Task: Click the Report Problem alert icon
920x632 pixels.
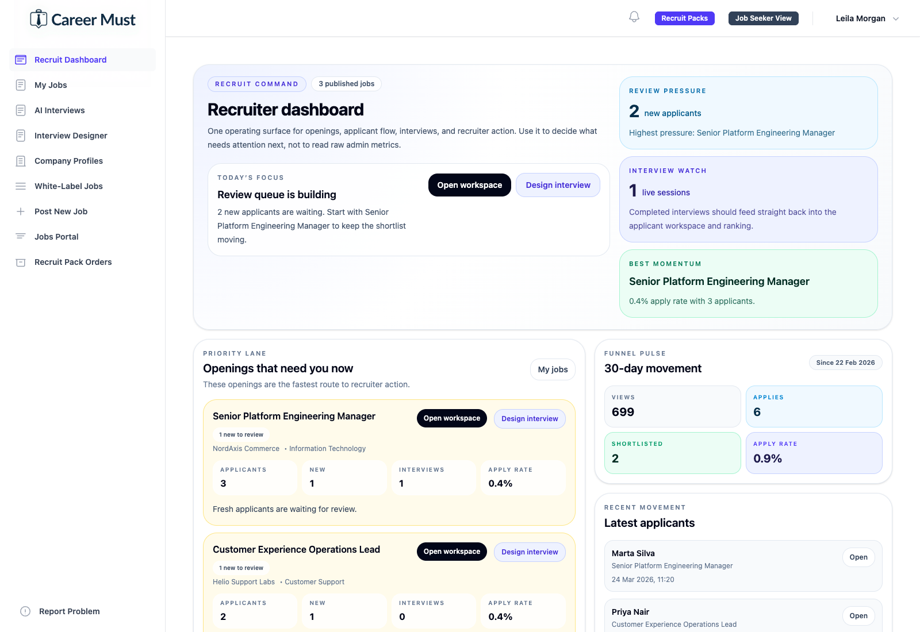Action: (x=24, y=611)
